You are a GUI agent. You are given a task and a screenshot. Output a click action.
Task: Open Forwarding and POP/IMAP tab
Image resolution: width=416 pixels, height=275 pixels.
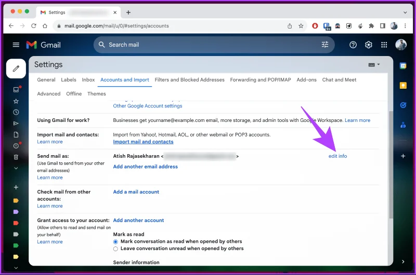(x=261, y=80)
